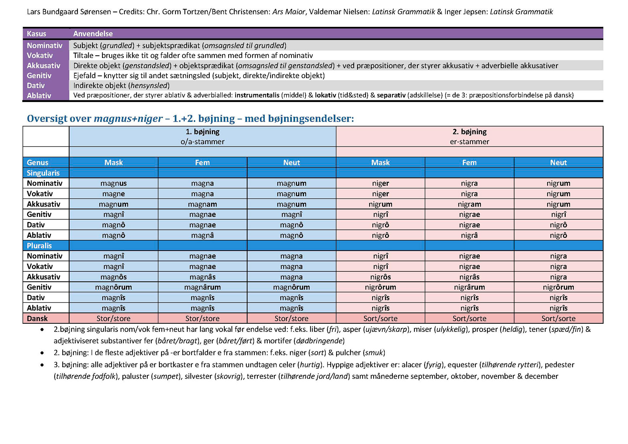Click the italic title 'Ars Maior'
The height and width of the screenshot is (444, 628).
(x=288, y=12)
